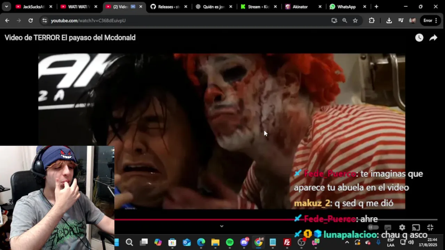Click the Share arrow on the video
445x250 pixels.
tap(433, 38)
